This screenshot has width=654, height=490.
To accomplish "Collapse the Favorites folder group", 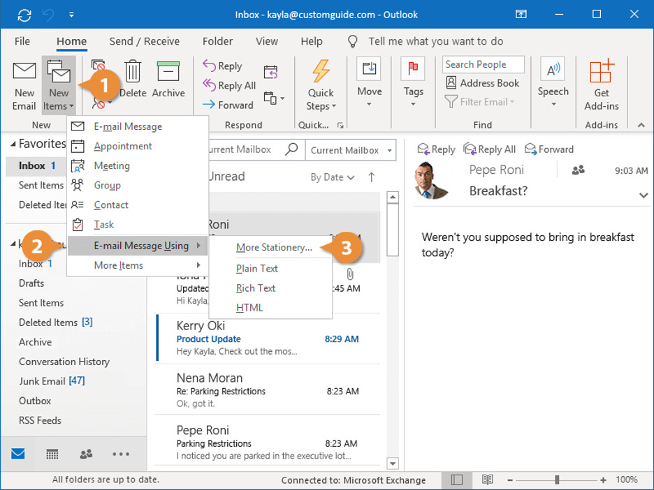I will (x=13, y=144).
